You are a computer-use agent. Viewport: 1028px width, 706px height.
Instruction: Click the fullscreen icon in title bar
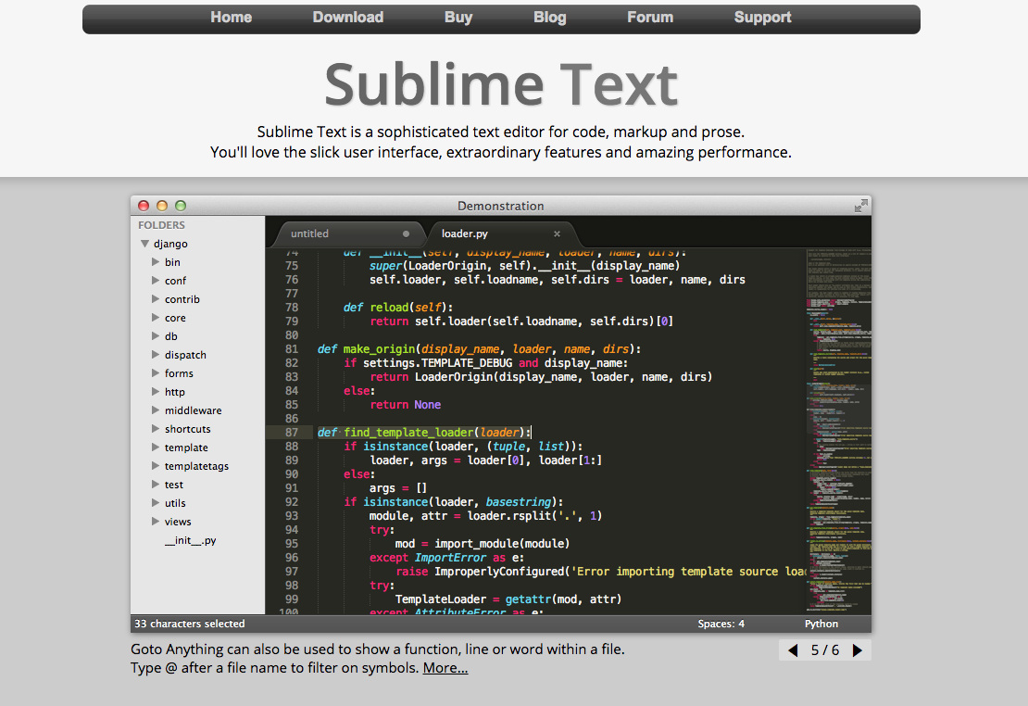(x=860, y=205)
